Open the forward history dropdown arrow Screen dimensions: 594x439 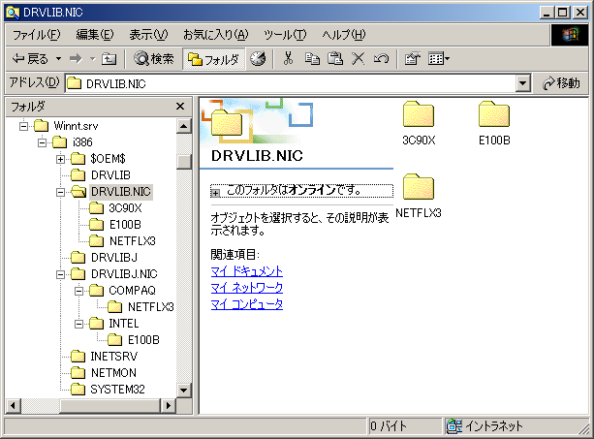tap(93, 59)
